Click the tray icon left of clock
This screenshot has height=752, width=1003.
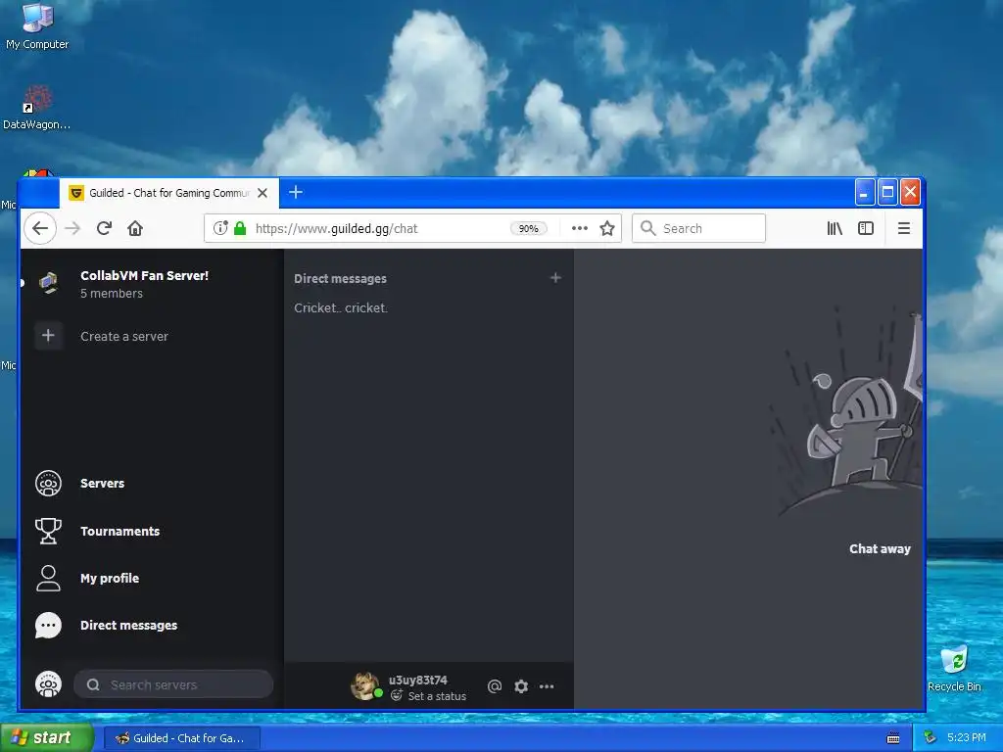(x=931, y=737)
